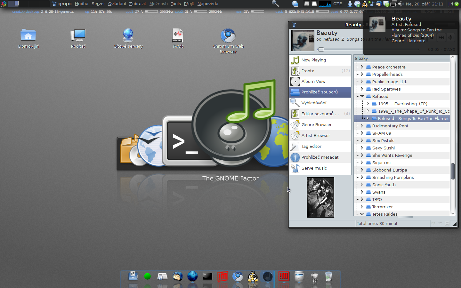This screenshot has width=461, height=288.
Task: Launch Chromium Web Browser from desktop
Action: (x=228, y=41)
